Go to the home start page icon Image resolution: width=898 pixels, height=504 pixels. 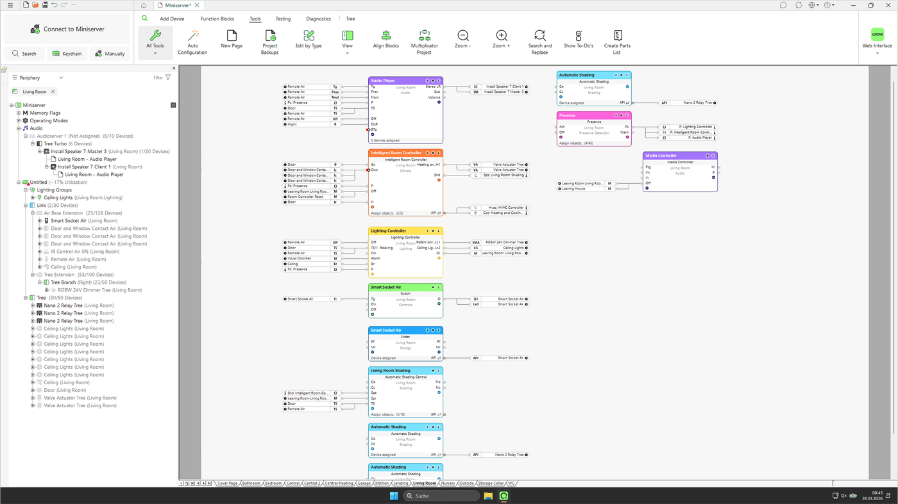pyautogui.click(x=144, y=5)
